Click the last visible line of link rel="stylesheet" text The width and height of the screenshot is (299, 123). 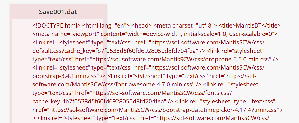(151, 118)
